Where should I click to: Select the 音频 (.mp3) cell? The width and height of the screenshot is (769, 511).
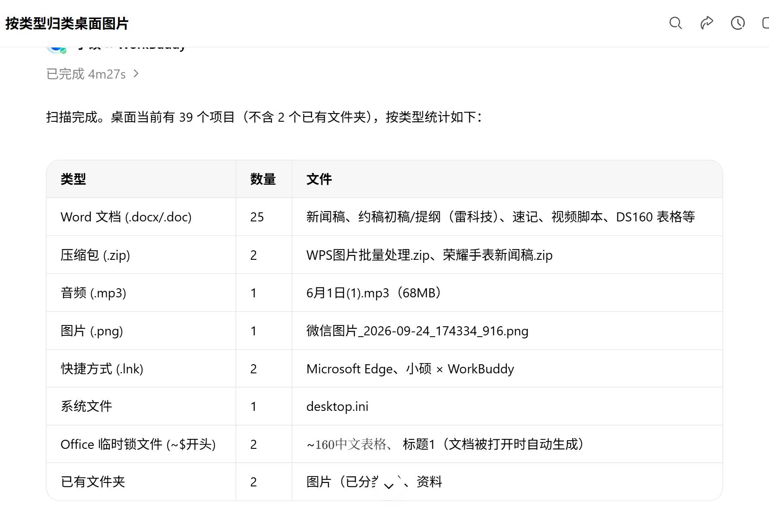click(x=141, y=293)
